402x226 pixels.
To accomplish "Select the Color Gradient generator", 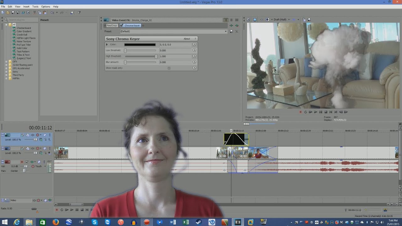I will pos(24,31).
